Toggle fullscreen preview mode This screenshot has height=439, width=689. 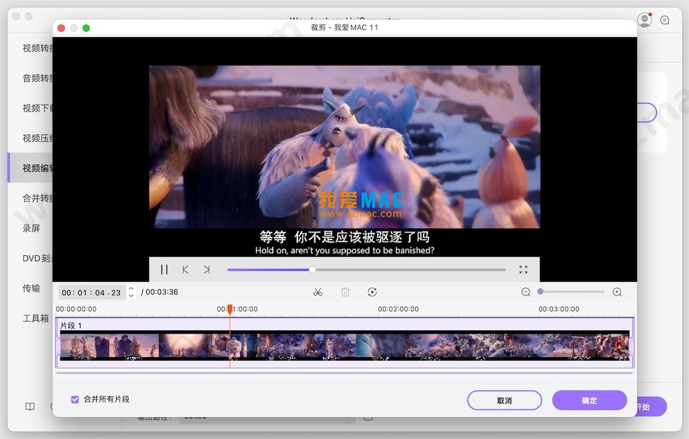click(x=523, y=269)
